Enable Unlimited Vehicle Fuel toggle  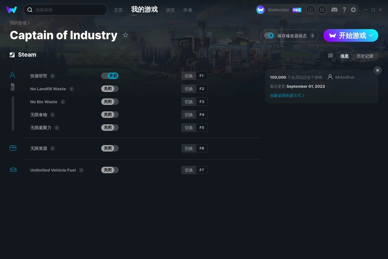[110, 170]
